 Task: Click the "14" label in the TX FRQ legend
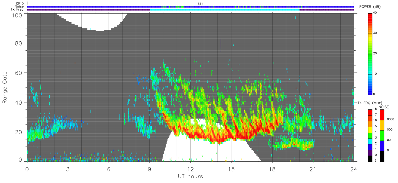pos(376,132)
